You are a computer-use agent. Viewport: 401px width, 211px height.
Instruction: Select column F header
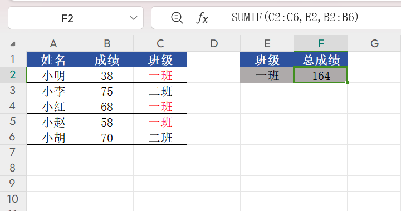[321, 43]
